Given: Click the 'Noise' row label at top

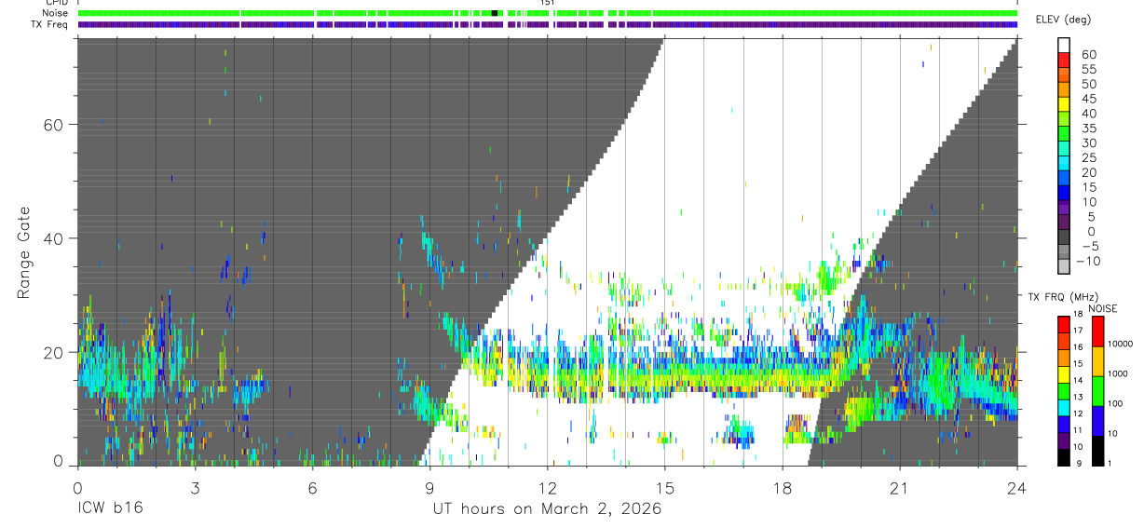Looking at the screenshot, I should click(x=55, y=13).
